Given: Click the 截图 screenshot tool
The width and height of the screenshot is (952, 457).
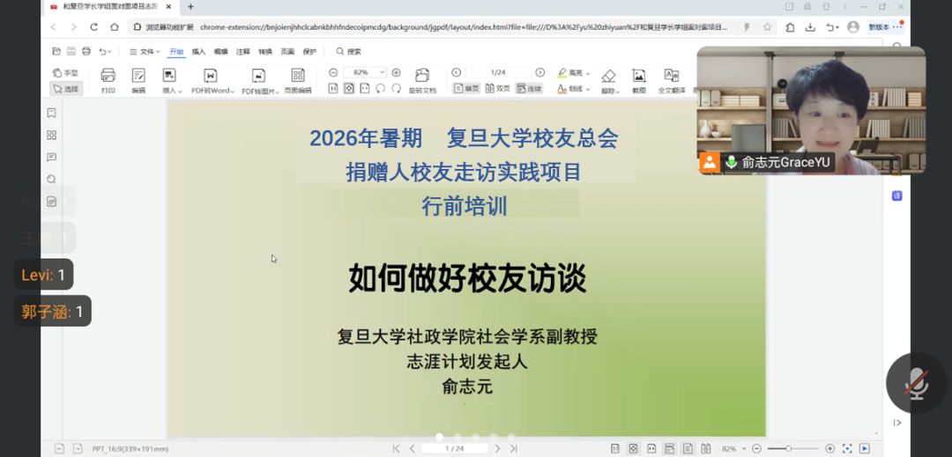Looking at the screenshot, I should (x=639, y=81).
